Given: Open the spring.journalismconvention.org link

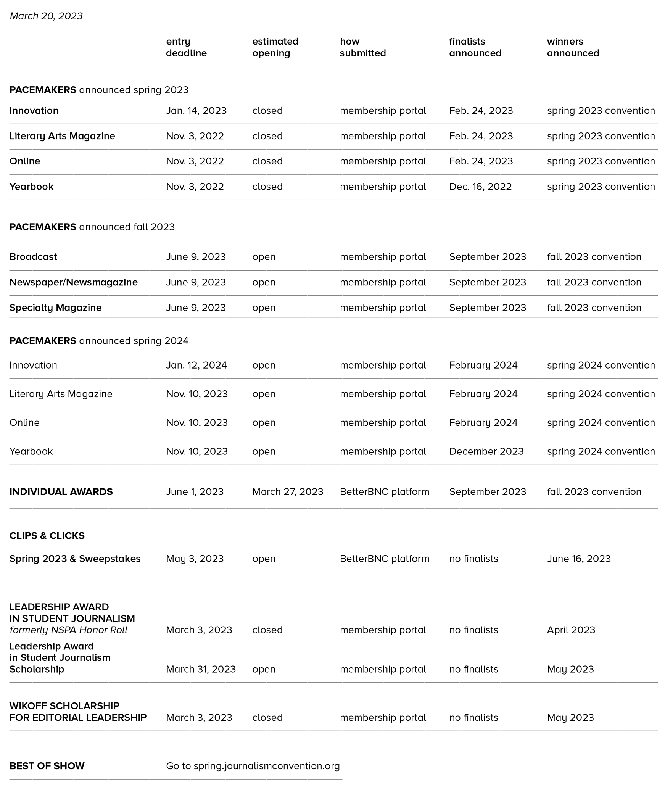Looking at the screenshot, I should (266, 766).
